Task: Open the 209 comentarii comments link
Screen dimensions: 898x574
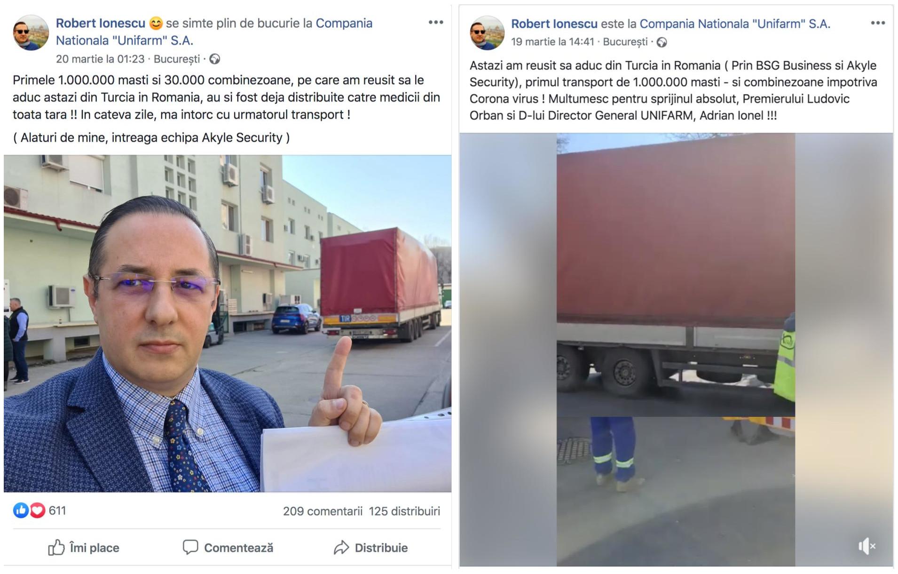Action: point(323,511)
